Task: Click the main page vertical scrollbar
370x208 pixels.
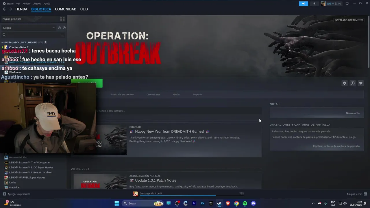Action: tap(369, 42)
